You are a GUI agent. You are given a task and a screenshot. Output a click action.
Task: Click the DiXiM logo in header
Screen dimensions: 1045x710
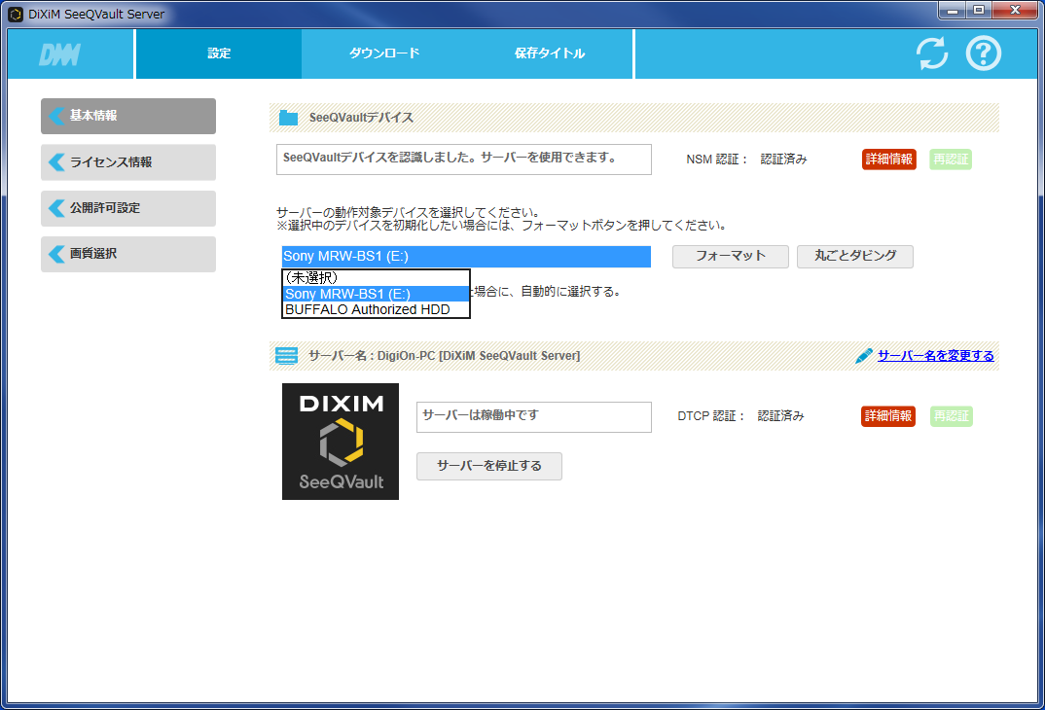point(60,54)
